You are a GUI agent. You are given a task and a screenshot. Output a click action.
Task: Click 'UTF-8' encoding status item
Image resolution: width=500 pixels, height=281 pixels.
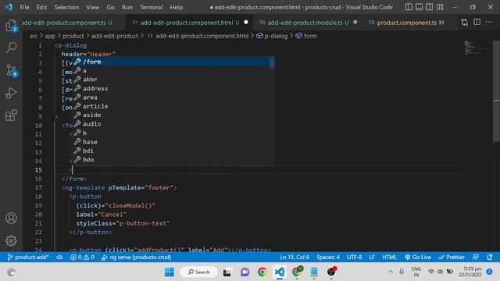[x=354, y=257]
